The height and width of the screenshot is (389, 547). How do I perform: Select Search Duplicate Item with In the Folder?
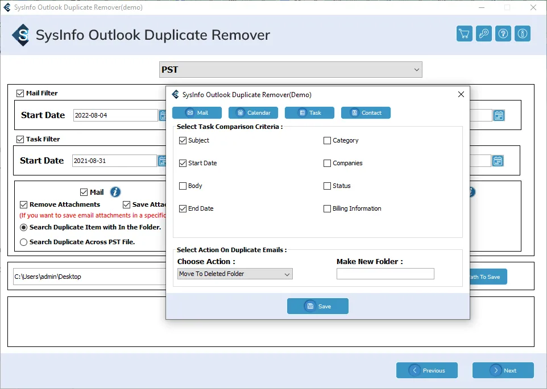[x=23, y=227]
